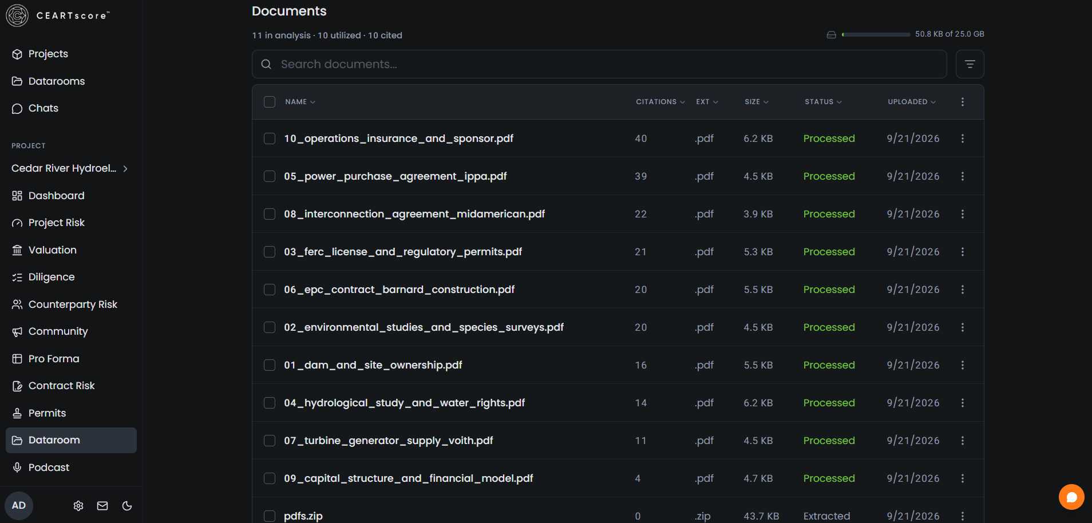Toggle the select-all documents checkbox
Viewport: 1092px width, 523px height.
coord(270,102)
